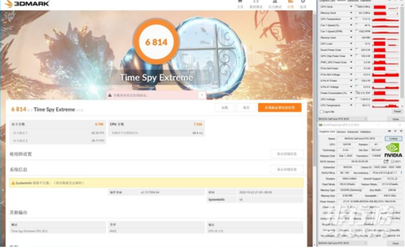Click the orange 6 814 score circle

click(157, 42)
